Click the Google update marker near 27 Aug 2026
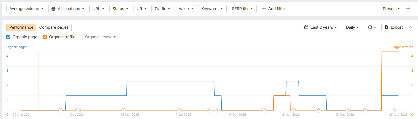This screenshot has height=119, width=418. (x=394, y=110)
